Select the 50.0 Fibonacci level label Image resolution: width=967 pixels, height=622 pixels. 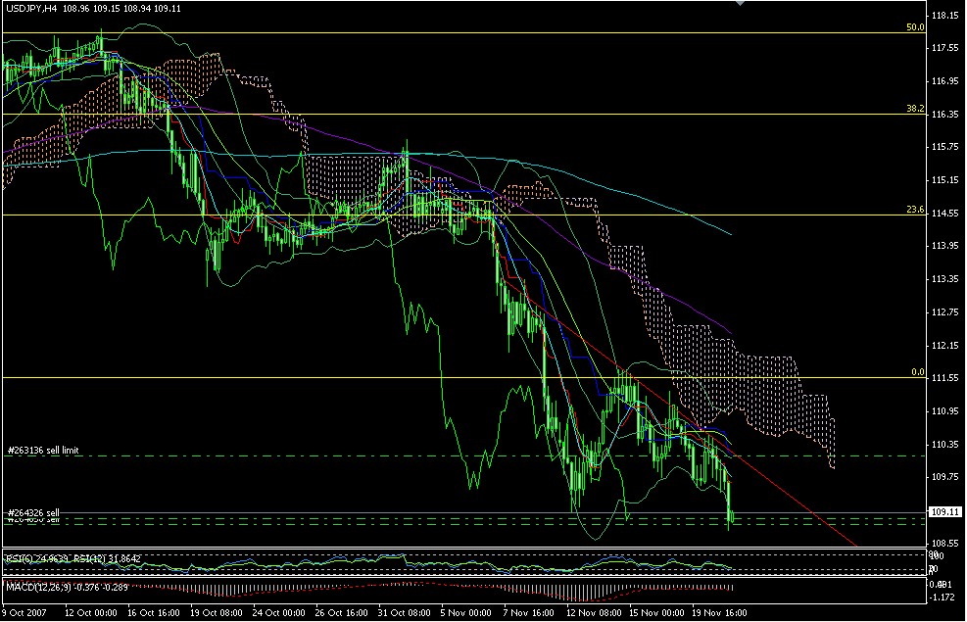click(915, 27)
